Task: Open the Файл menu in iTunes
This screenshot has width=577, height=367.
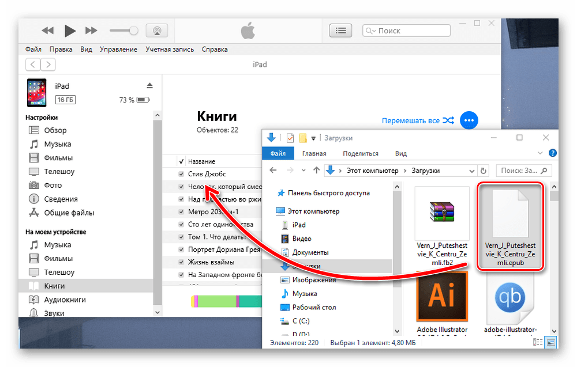Action: (33, 49)
